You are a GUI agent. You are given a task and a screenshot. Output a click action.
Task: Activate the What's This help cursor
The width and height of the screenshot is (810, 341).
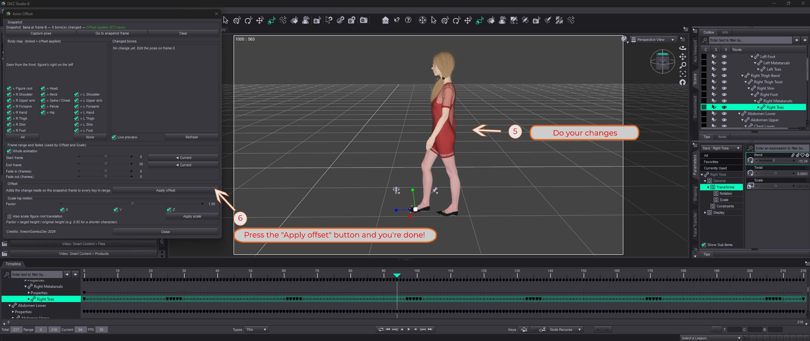[397, 21]
